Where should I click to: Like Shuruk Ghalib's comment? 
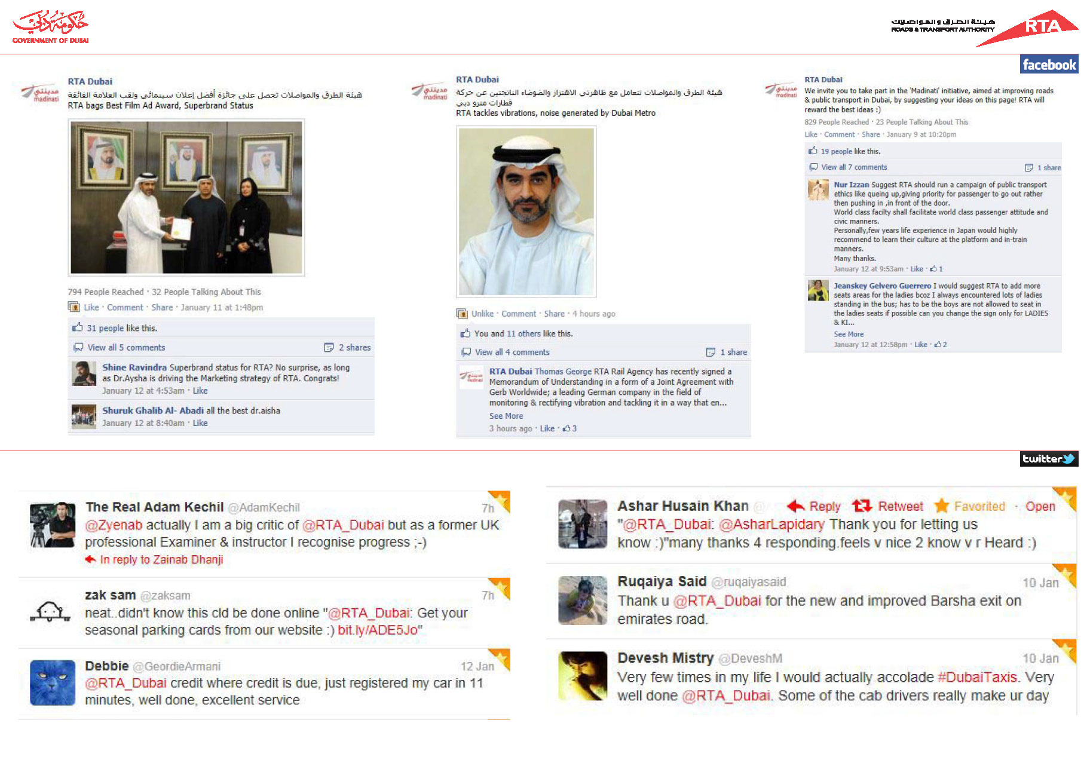[x=200, y=423]
